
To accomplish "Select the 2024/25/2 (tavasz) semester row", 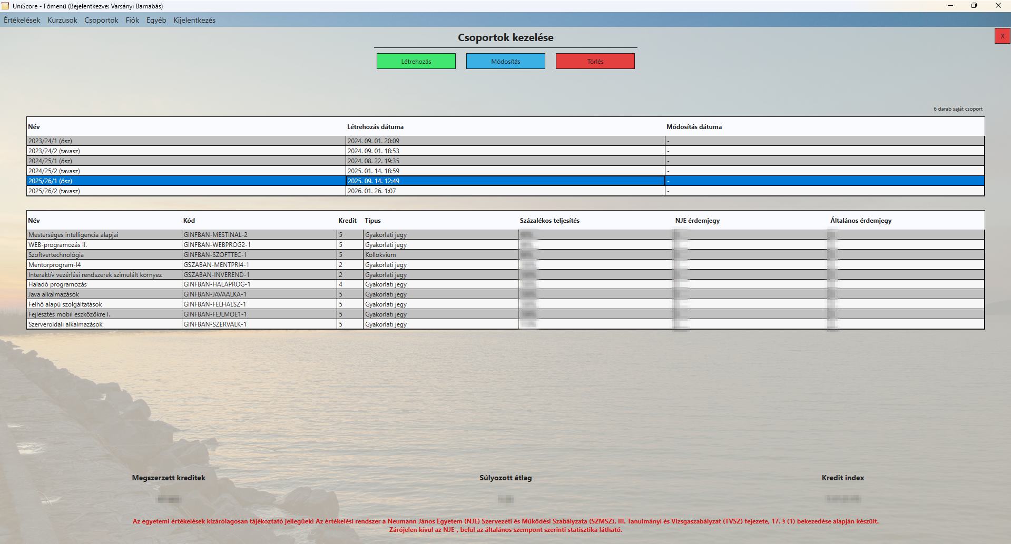I will [158, 171].
